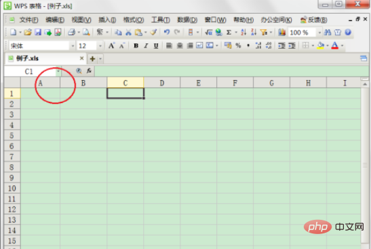This screenshot has width=371, height=249.
Task: Open the chart wizard icon
Action: click(281, 32)
